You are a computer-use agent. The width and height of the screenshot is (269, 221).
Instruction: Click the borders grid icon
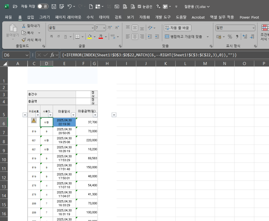pos(77,36)
